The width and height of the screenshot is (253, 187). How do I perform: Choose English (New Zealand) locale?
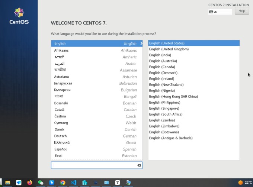(x=194, y=85)
